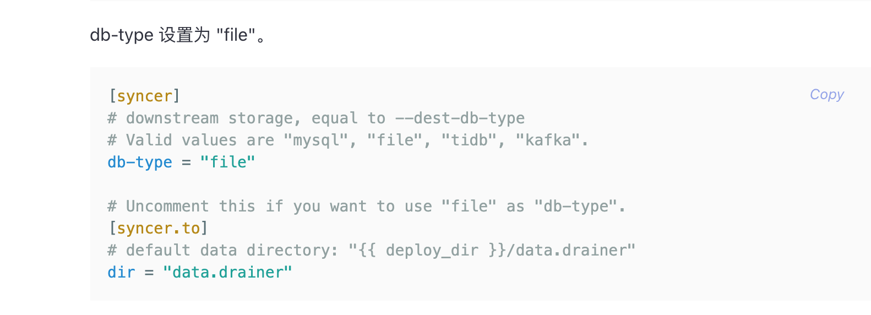
Task: Click "file" in the valid values comment
Action: pyautogui.click(x=395, y=140)
